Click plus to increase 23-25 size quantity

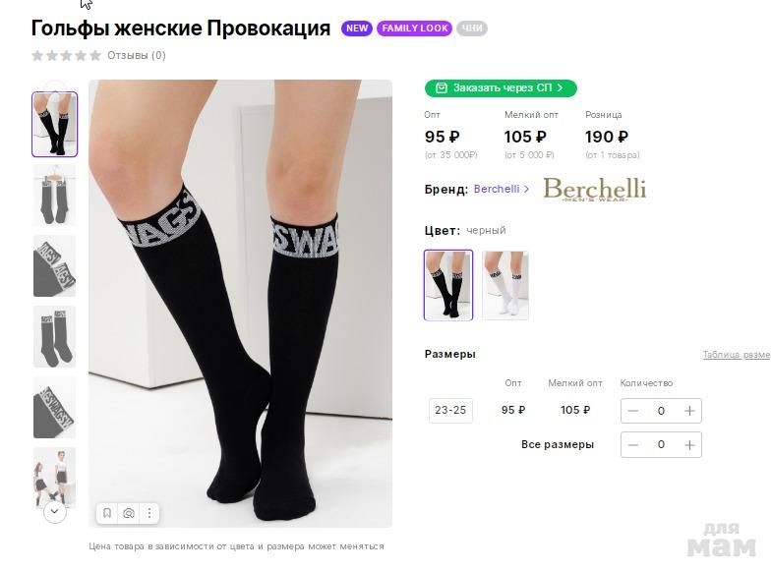pyautogui.click(x=689, y=411)
